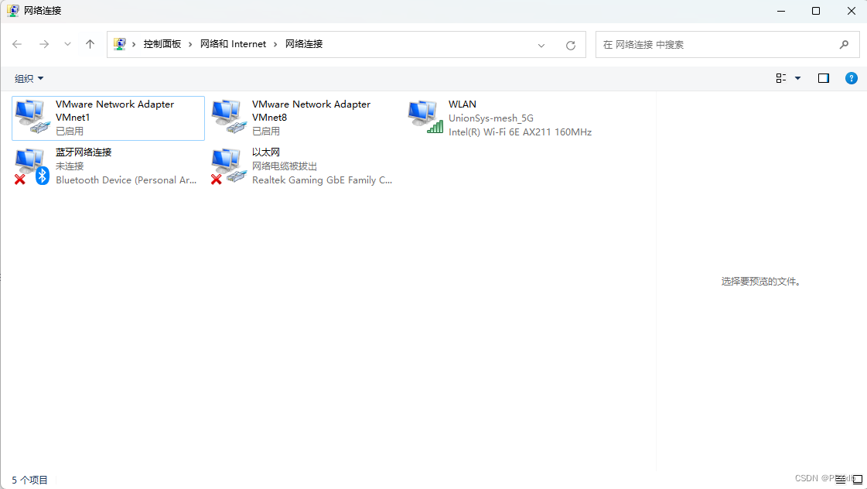Click Bluetooth Device (Personal Ar... text
Image resolution: width=867 pixels, height=489 pixels.
pos(126,180)
